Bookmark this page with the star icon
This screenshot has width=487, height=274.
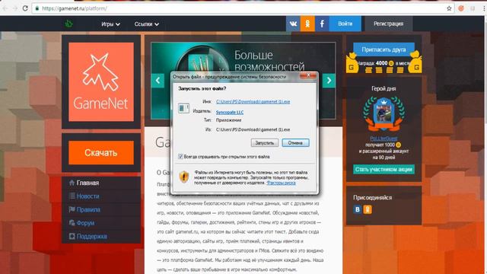tap(449, 8)
